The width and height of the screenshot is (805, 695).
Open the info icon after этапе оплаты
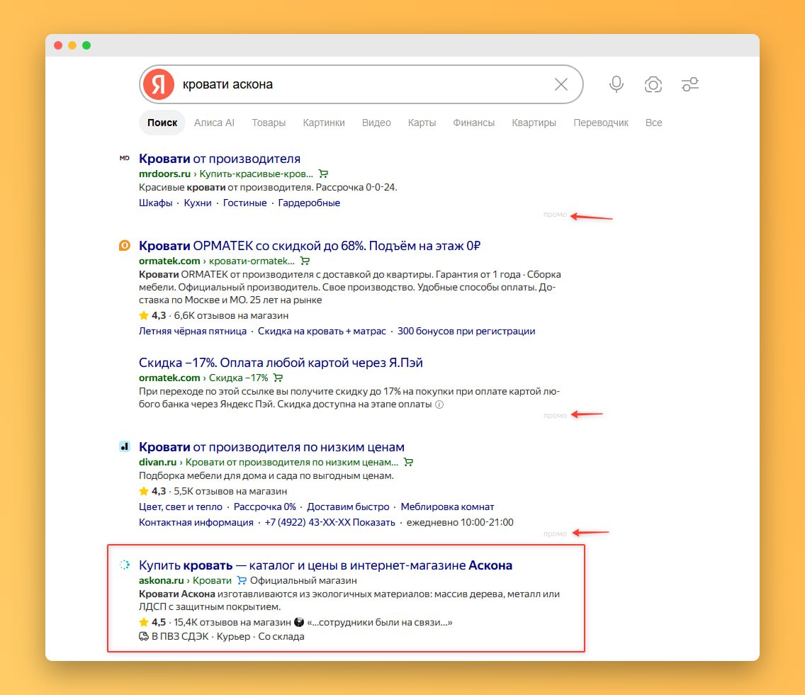click(439, 405)
